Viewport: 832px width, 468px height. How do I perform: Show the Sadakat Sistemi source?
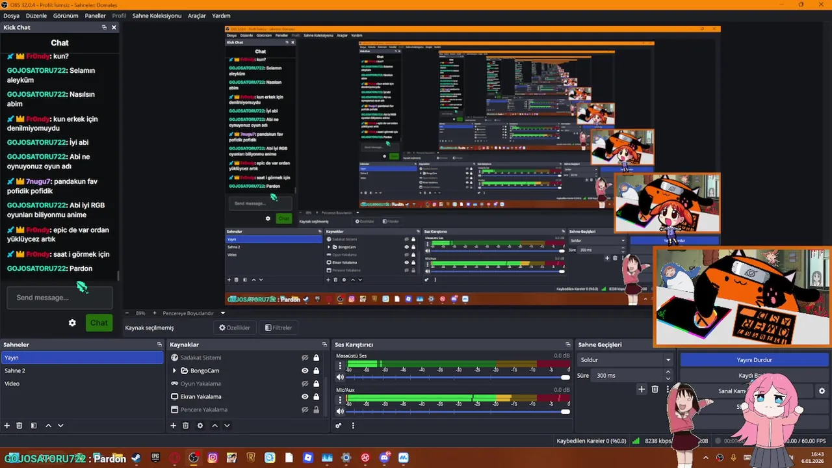click(x=305, y=357)
